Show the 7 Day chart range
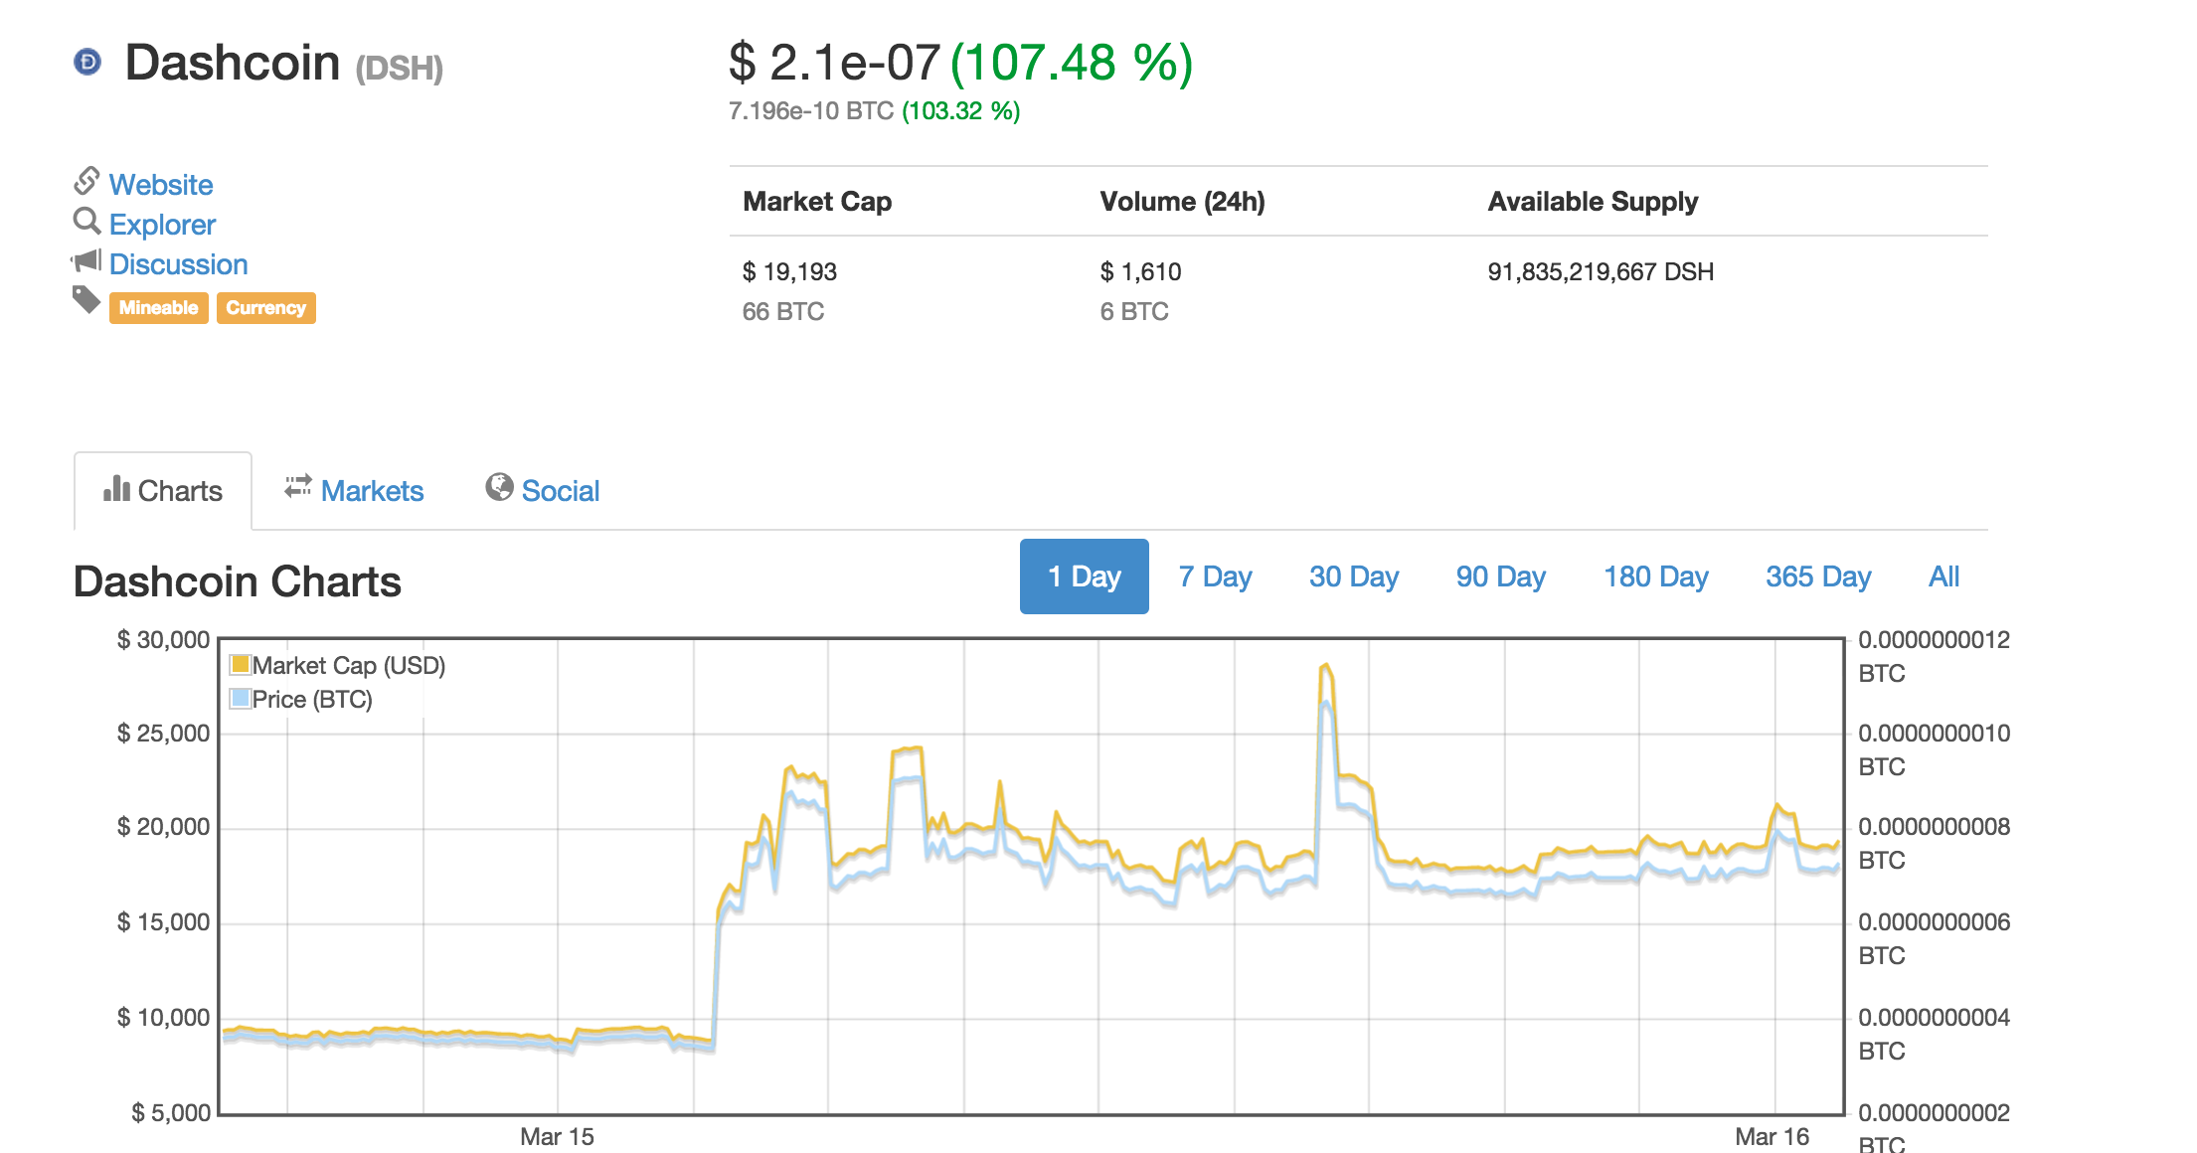The width and height of the screenshot is (2197, 1153). [1215, 576]
